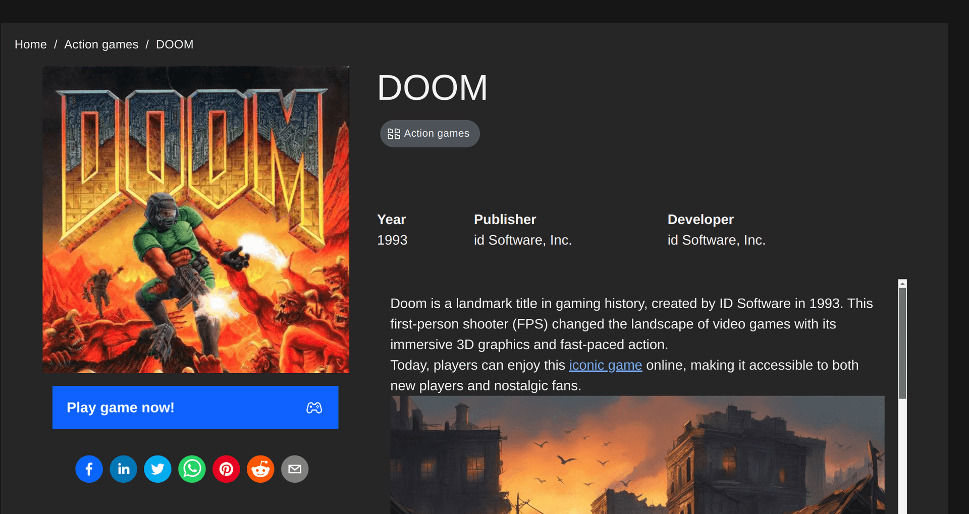This screenshot has width=969, height=514.
Task: Click the DOOM cover art image
Action: point(196,220)
